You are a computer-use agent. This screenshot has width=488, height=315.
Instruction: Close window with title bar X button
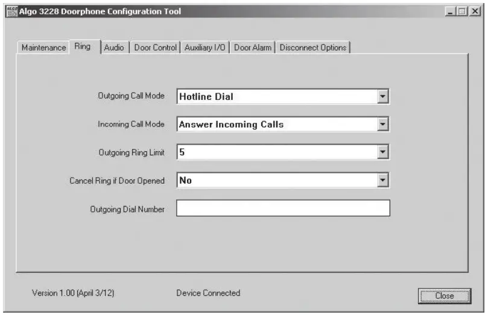475,11
